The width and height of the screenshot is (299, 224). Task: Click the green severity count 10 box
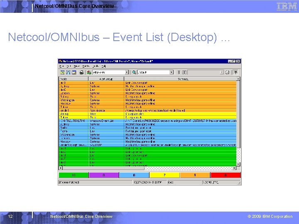point(74,175)
